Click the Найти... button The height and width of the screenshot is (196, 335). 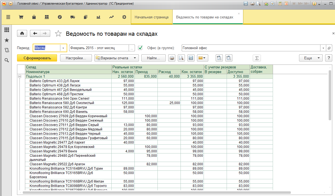tap(153, 58)
